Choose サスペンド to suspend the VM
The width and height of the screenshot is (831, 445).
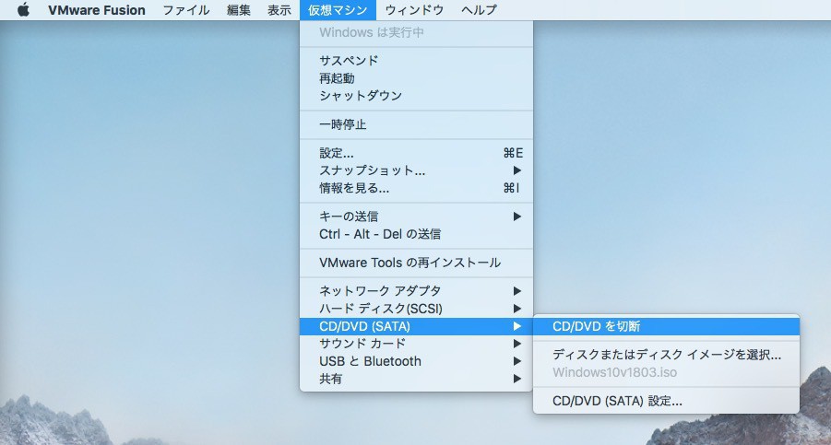(x=416, y=60)
